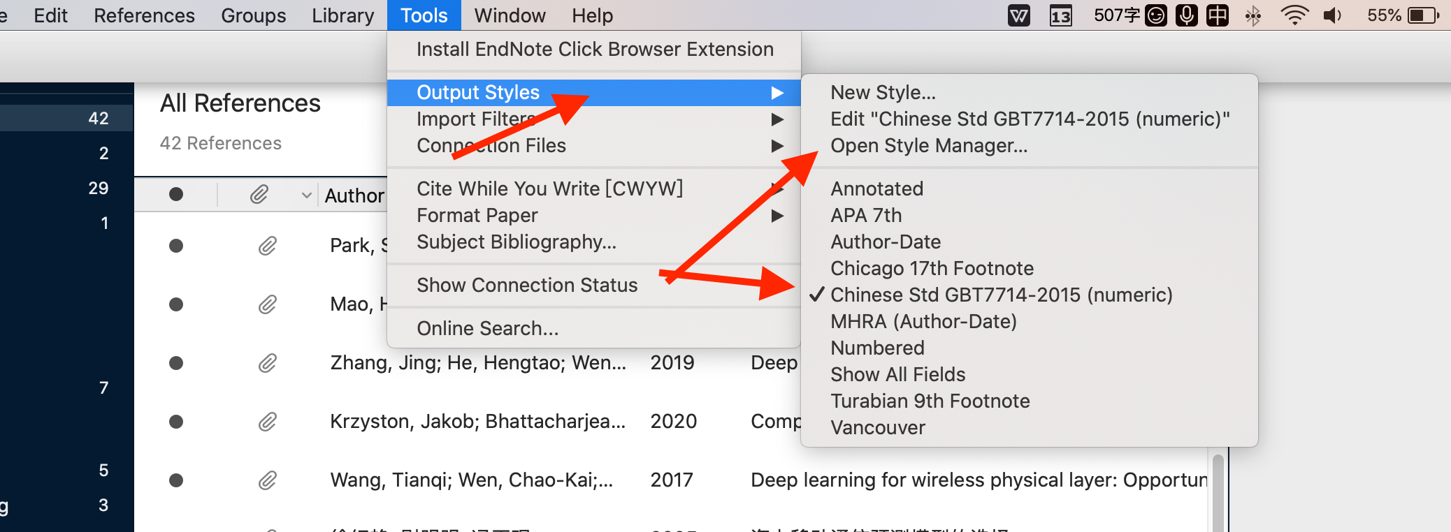Click paperclip icon in the Zhang, Jing row
This screenshot has width=1451, height=532.
[267, 363]
